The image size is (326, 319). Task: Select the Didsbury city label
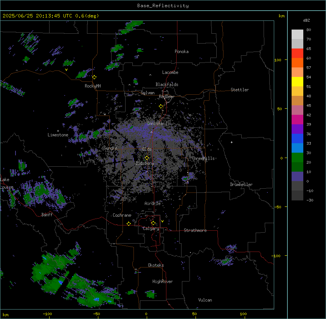(145, 163)
